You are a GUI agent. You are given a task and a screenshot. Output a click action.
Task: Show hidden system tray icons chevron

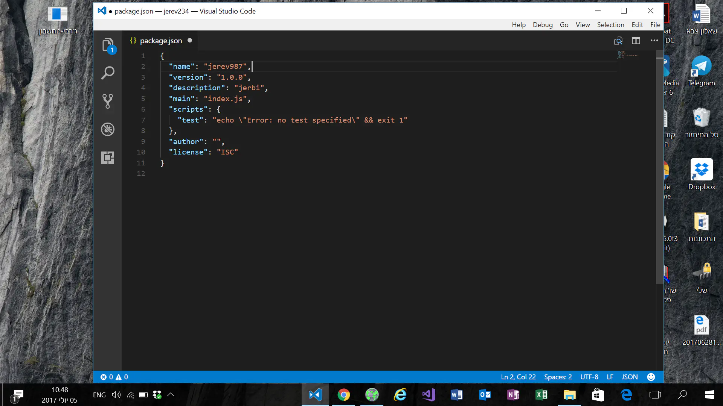(x=171, y=395)
